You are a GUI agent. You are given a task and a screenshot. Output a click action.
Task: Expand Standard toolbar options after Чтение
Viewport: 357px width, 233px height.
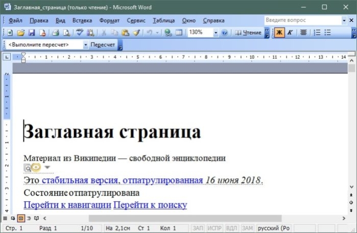pos(267,33)
